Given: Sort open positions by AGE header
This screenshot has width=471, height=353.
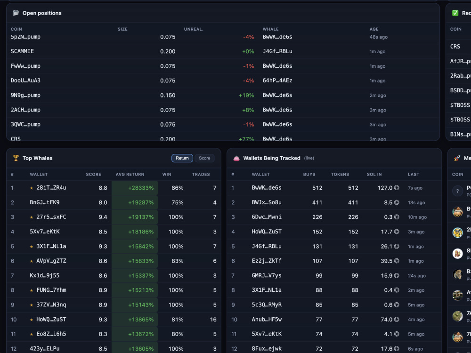Looking at the screenshot, I should (x=374, y=29).
